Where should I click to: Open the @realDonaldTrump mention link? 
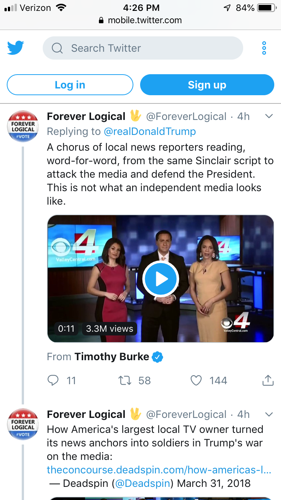click(x=149, y=132)
